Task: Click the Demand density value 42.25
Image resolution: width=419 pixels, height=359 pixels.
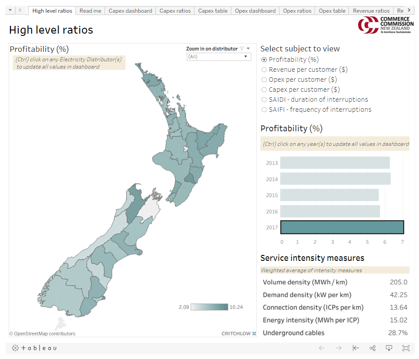Action: pos(399,295)
